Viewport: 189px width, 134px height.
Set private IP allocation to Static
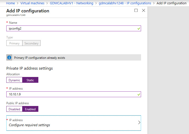(x=30, y=80)
